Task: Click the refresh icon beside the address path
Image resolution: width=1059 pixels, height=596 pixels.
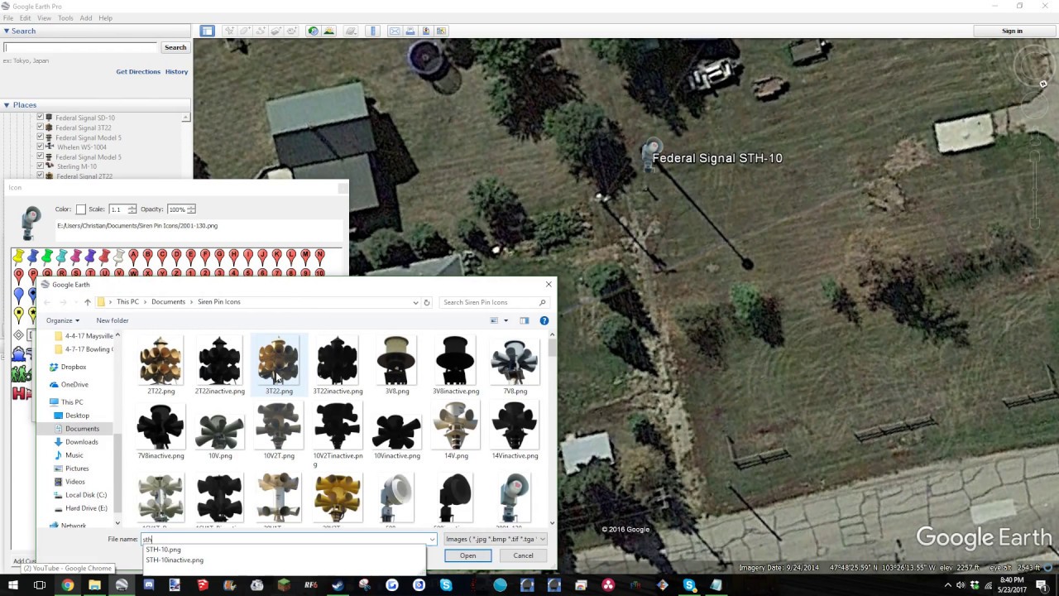Action: 427,302
